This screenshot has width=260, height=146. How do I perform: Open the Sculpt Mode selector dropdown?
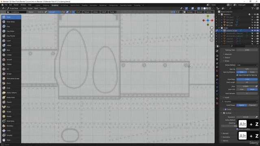tap(14, 8)
